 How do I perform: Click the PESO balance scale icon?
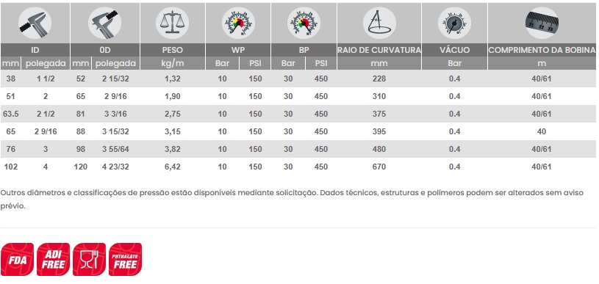click(172, 23)
